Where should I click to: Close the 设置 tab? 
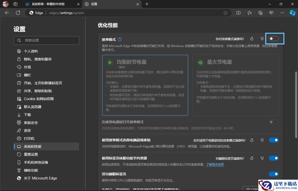tap(138, 4)
